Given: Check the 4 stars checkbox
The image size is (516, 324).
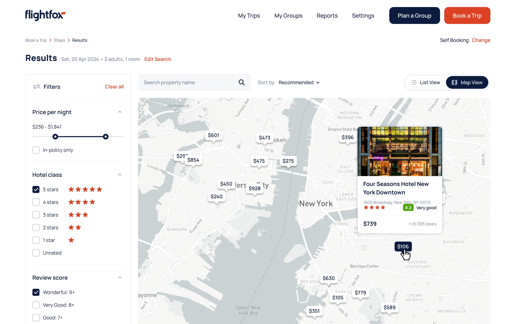Looking at the screenshot, I should pos(36,202).
